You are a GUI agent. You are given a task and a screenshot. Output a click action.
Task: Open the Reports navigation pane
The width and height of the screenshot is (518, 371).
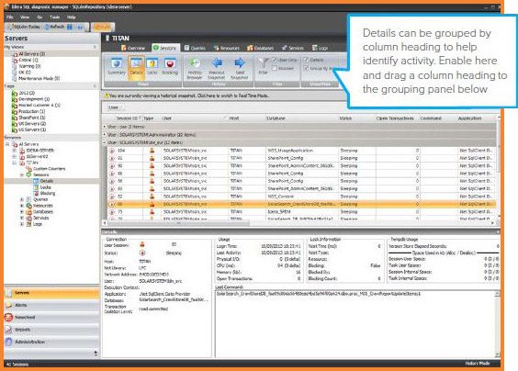51,330
